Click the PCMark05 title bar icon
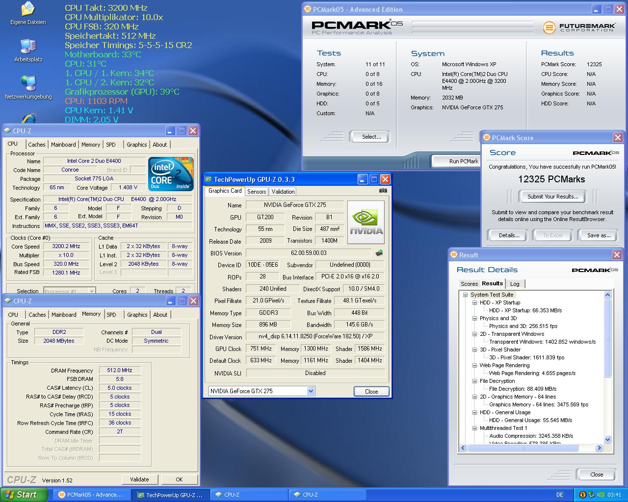Viewport: 628px width, 502px height. 308,9
